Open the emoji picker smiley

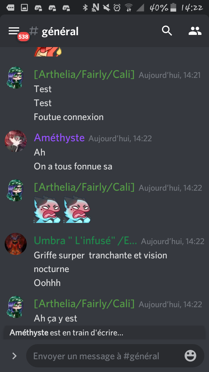pyautogui.click(x=190, y=356)
